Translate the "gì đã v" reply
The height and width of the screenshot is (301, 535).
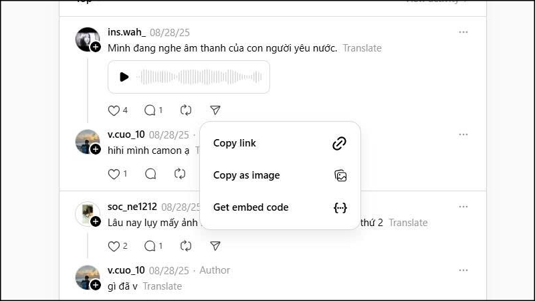162,286
